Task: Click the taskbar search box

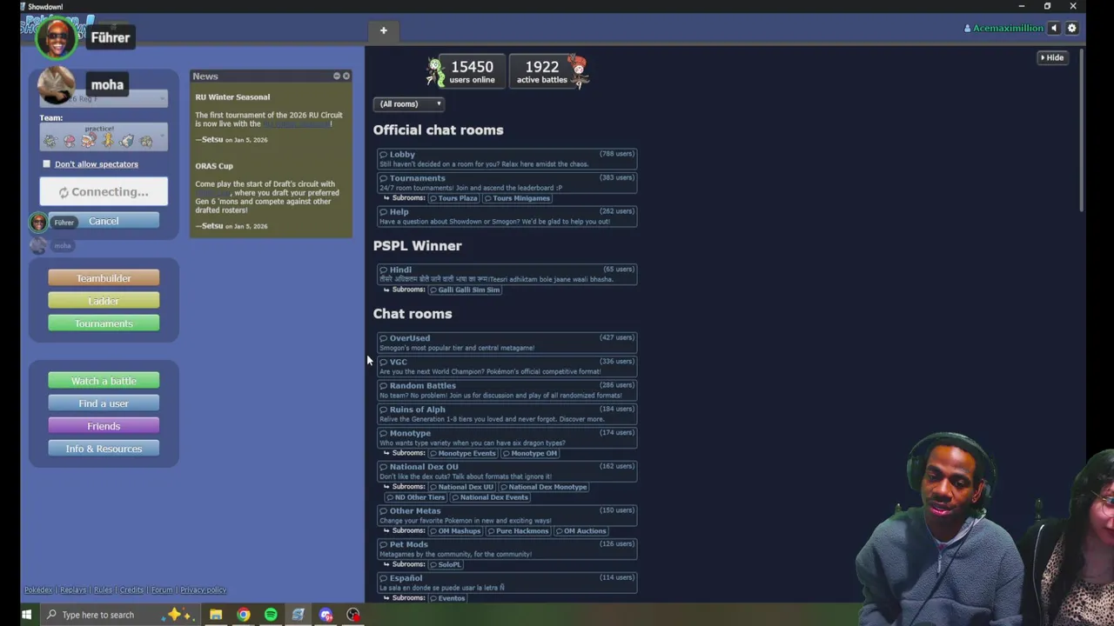Action: (x=122, y=615)
